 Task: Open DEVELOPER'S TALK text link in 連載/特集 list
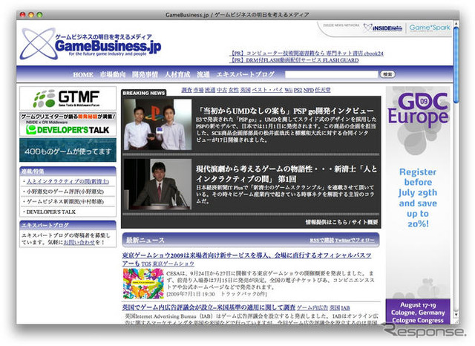(x=51, y=212)
